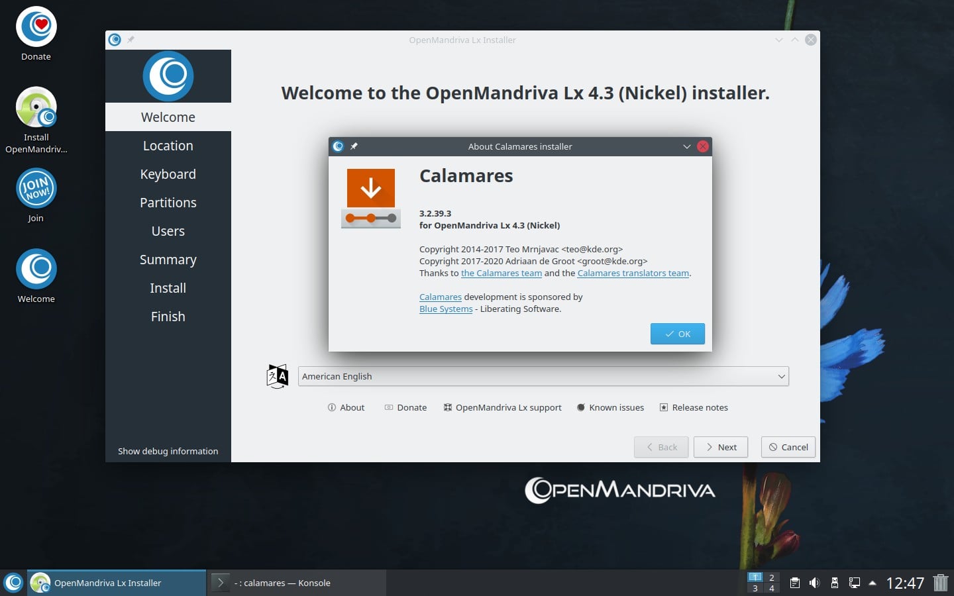This screenshot has height=596, width=954.
Task: Click the language selection globe icon
Action: click(x=276, y=376)
